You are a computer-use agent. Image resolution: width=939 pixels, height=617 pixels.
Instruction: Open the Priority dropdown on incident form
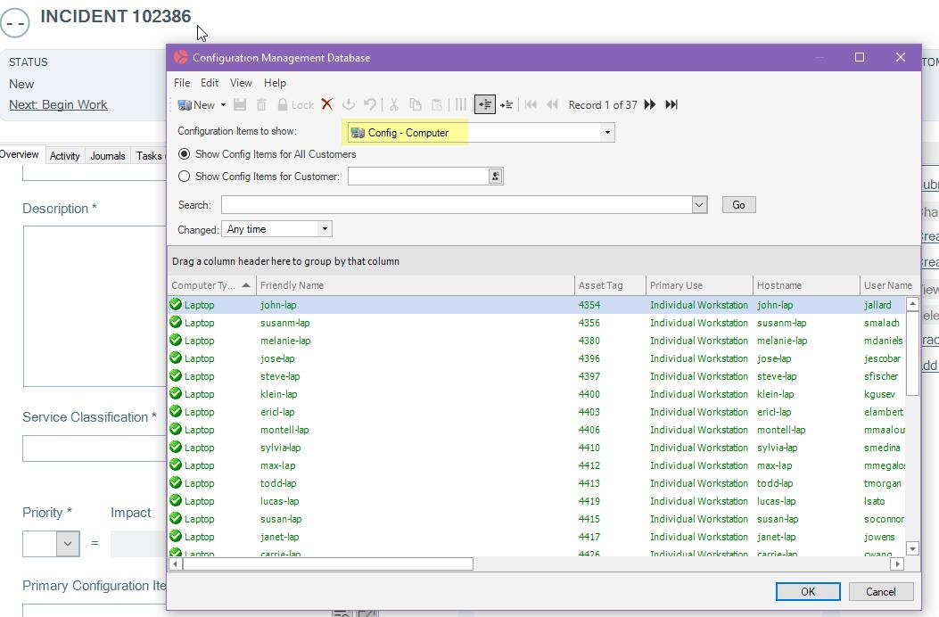coord(68,543)
